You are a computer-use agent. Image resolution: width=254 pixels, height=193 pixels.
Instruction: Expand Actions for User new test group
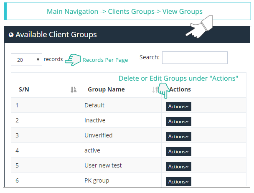(178, 167)
